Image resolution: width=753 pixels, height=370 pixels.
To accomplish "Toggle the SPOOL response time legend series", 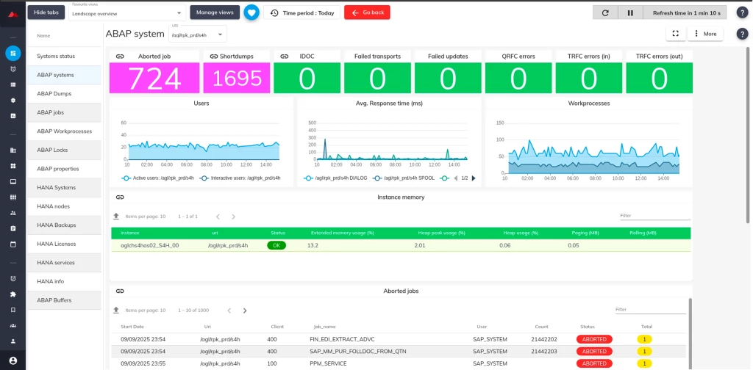I will coord(402,178).
